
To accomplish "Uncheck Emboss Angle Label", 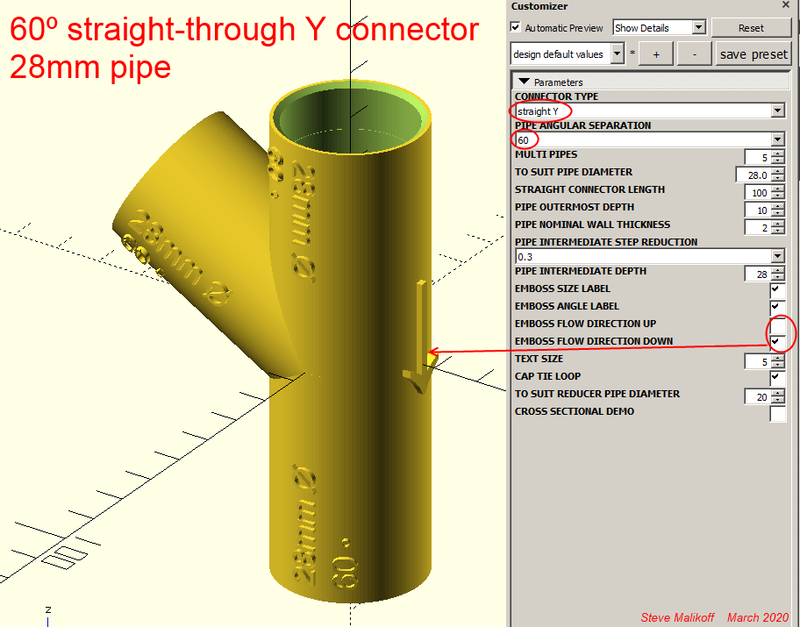I will [x=775, y=306].
